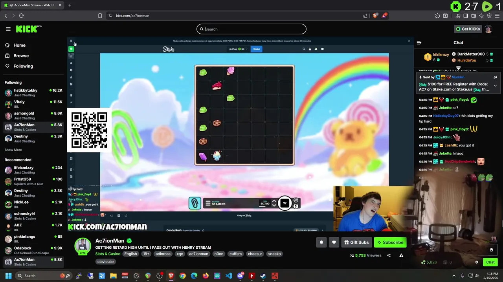Open the browser share icon
503x282 pixels.
click(365, 16)
